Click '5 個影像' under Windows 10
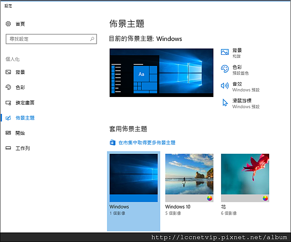Viewport: 291px width, 242px height. tap(173, 213)
